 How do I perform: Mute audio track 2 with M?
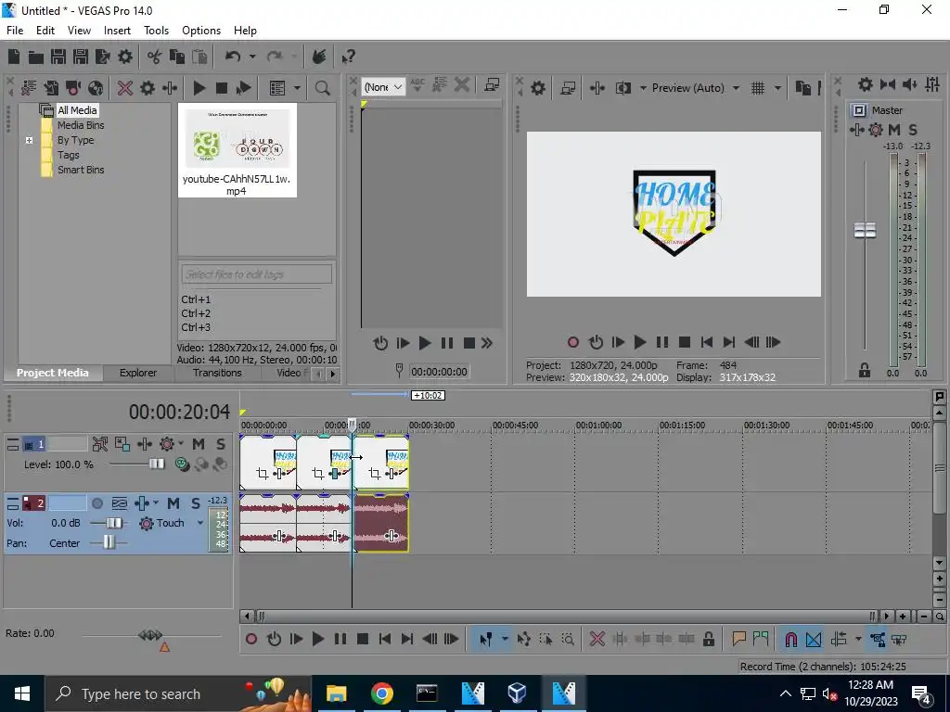[x=173, y=503]
